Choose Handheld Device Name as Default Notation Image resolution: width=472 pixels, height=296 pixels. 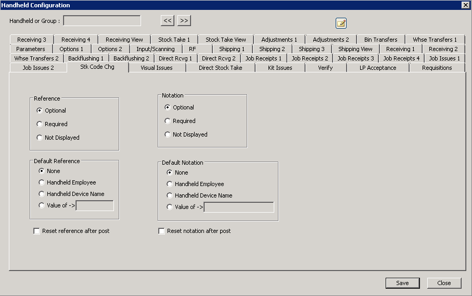tap(170, 195)
